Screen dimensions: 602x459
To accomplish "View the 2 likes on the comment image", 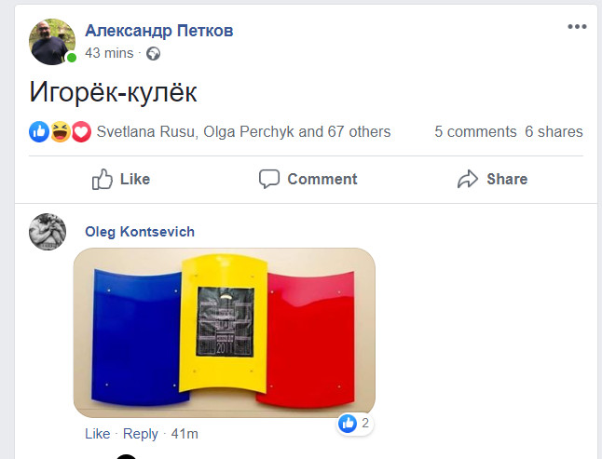I will [355, 424].
